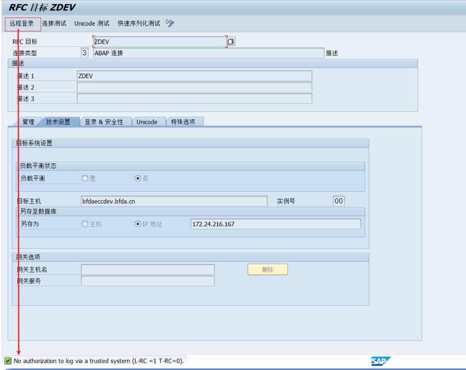This screenshot has width=466, height=370.
Task: Open the 管理 administration tab
Action: coord(28,122)
